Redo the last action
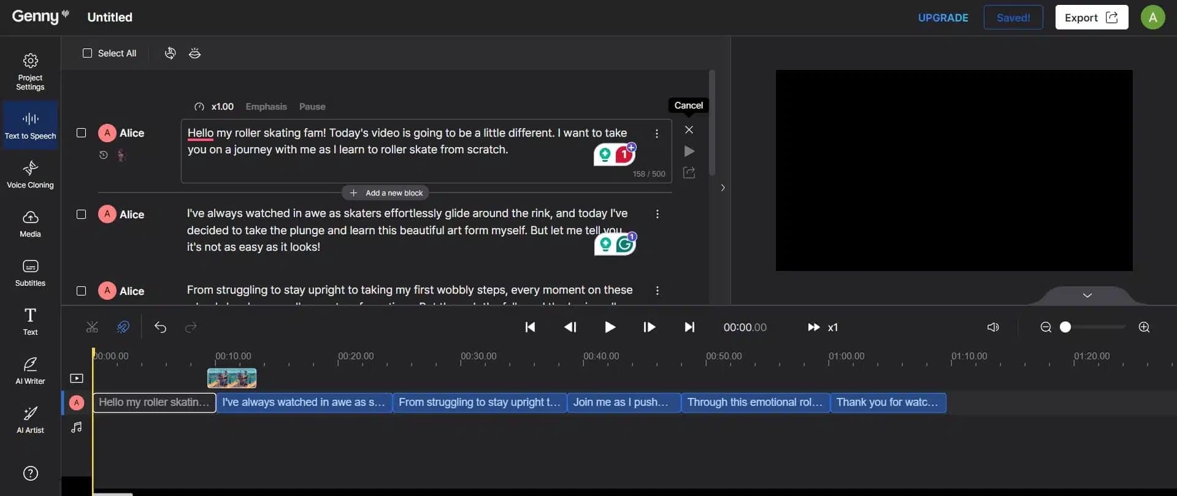 point(191,327)
